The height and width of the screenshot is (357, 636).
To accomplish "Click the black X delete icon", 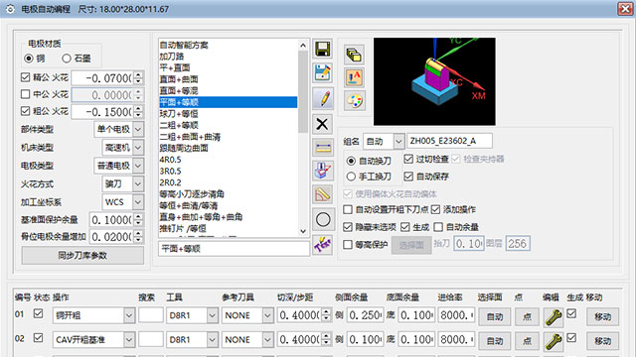I will tap(323, 124).
